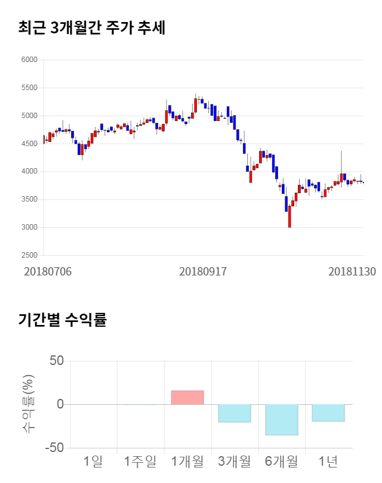This screenshot has height=483, width=382.
Task: Click the blue 1년 return bar
Action: [x=328, y=413]
